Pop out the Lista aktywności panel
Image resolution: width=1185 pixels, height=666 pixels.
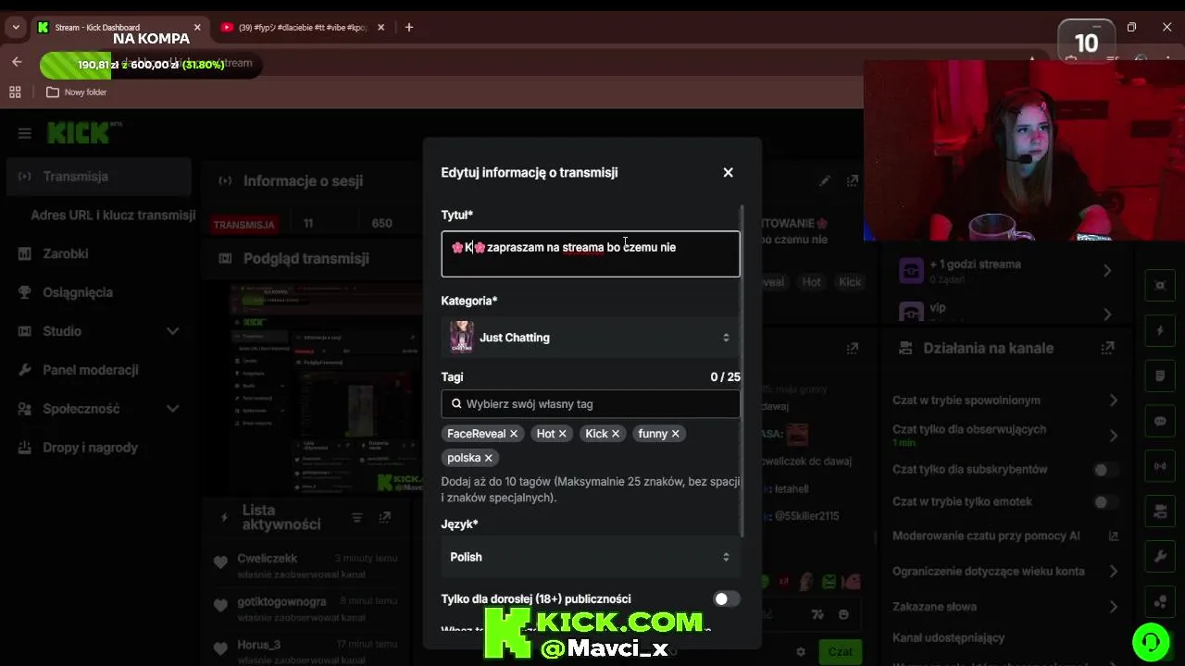(385, 518)
